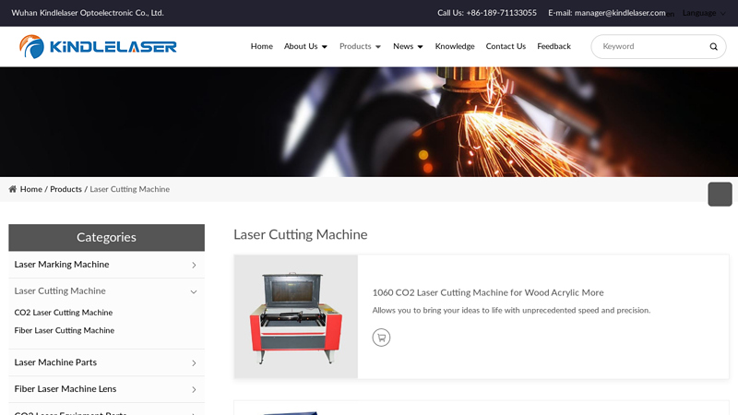Go to the Home menu item
This screenshot has width=738, height=415.
262,47
